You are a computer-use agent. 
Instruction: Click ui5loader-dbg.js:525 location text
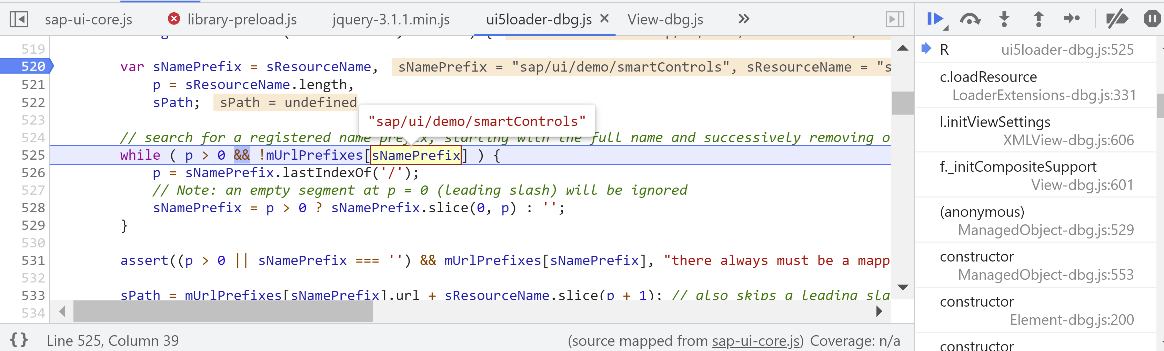pyautogui.click(x=1067, y=49)
